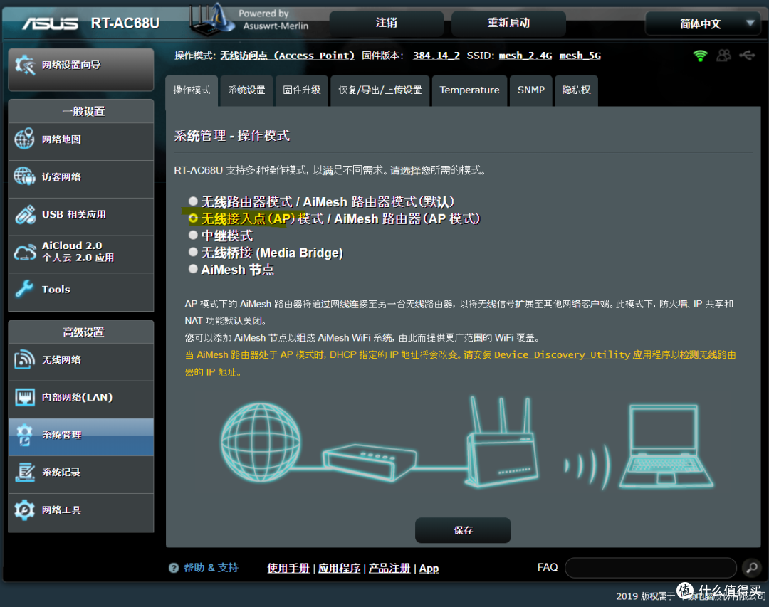This screenshot has height=607, width=769.
Task: Click the mesh_2.4G SSID link
Action: pos(525,56)
